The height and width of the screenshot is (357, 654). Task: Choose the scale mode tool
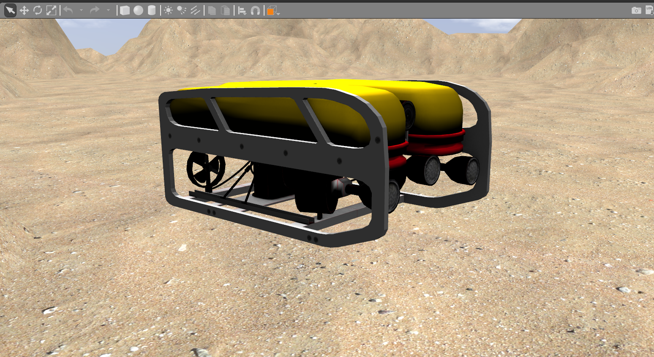pos(51,10)
